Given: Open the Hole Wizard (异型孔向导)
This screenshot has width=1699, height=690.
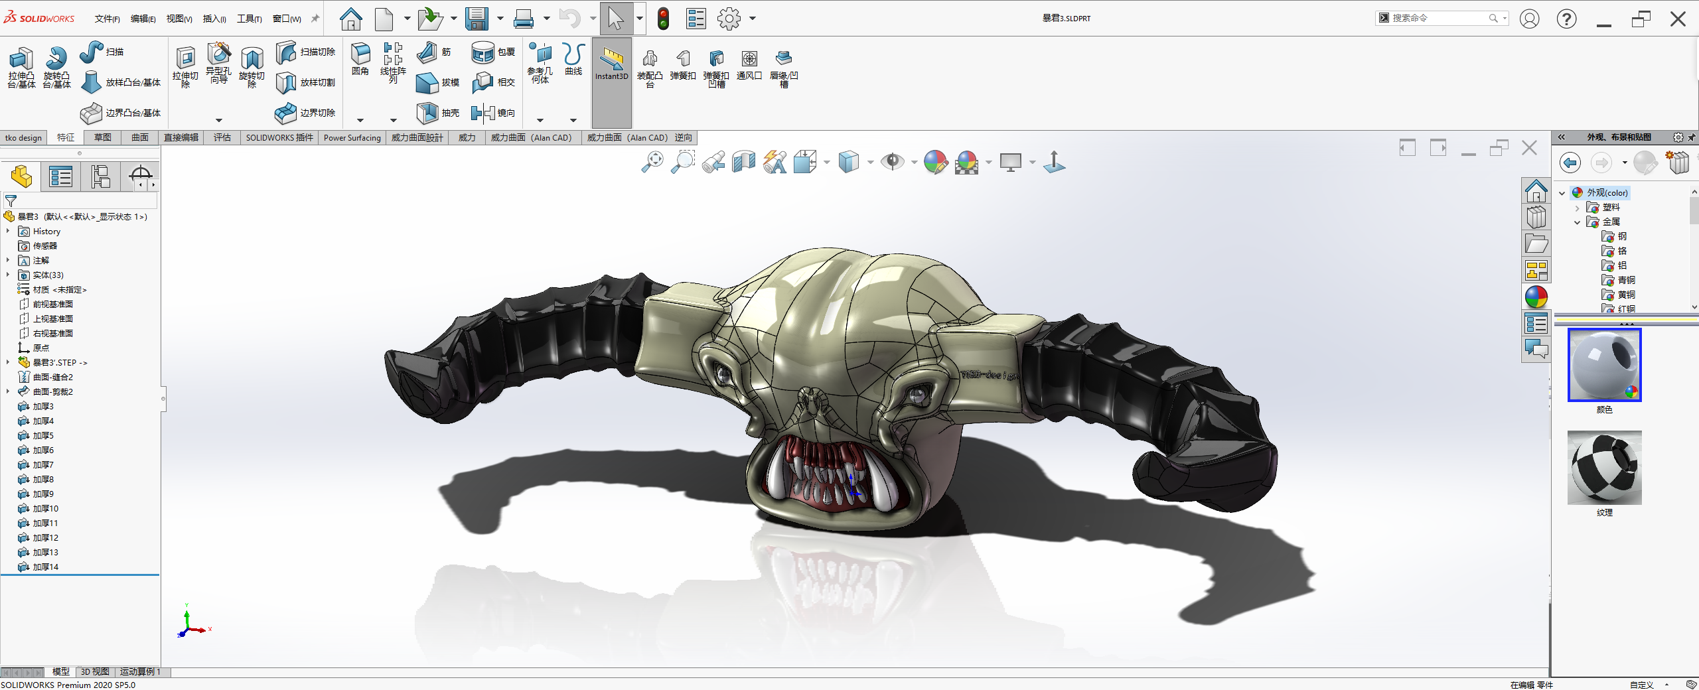Looking at the screenshot, I should (x=218, y=64).
